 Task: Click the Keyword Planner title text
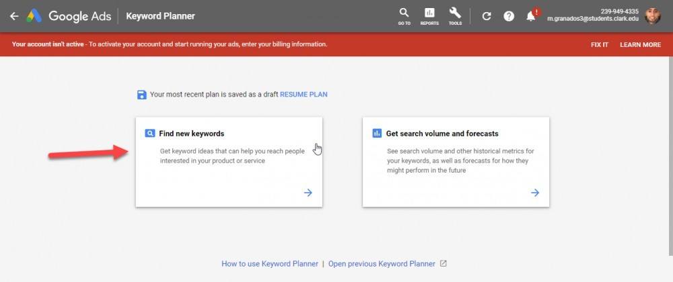(x=161, y=16)
